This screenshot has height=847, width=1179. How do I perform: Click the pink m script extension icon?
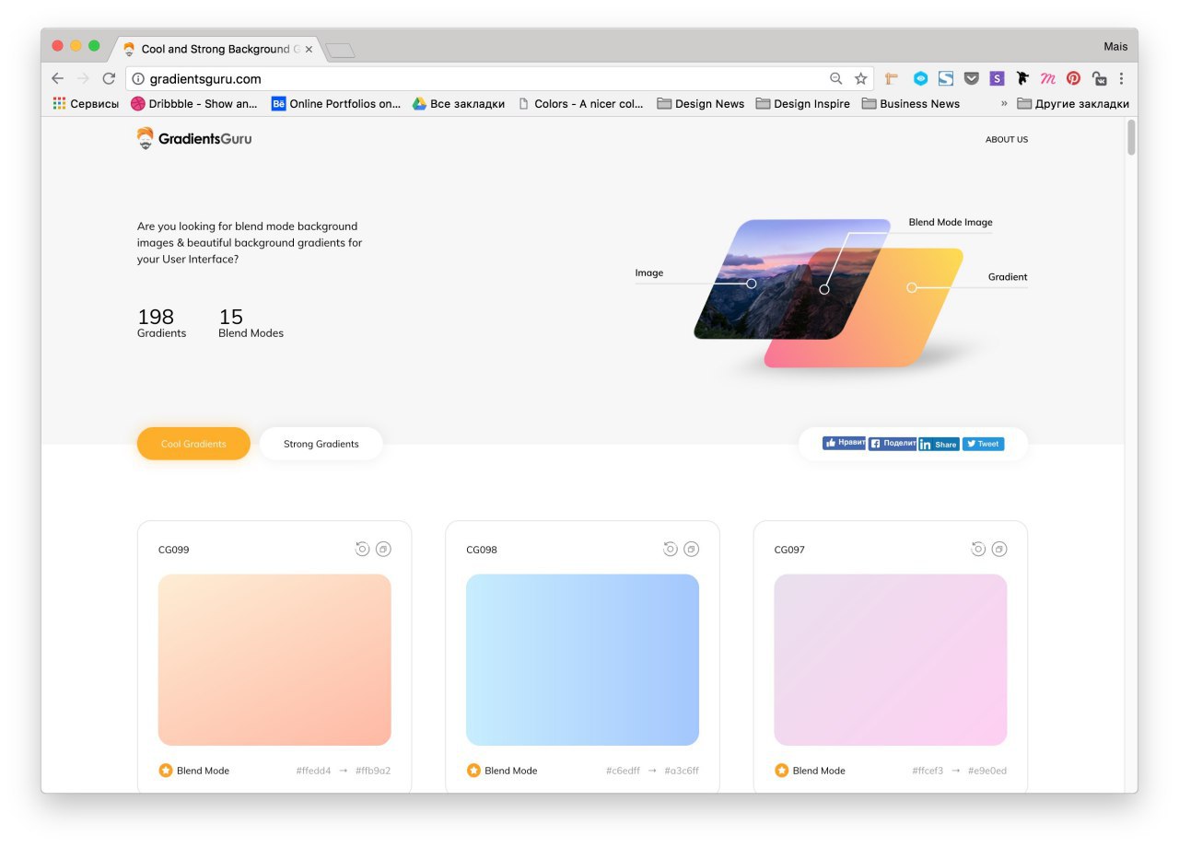pyautogui.click(x=1048, y=79)
